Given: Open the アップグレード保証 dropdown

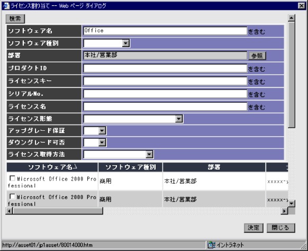Looking at the screenshot, I should coord(102,131).
